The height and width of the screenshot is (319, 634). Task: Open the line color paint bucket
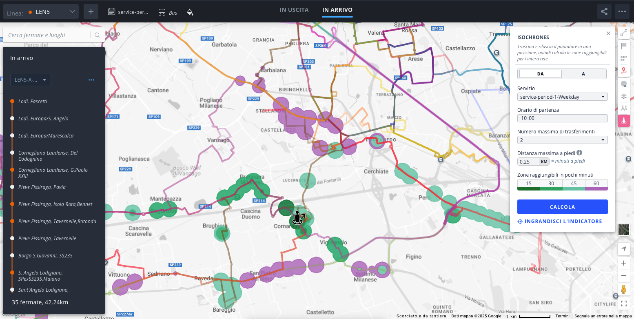(x=190, y=12)
